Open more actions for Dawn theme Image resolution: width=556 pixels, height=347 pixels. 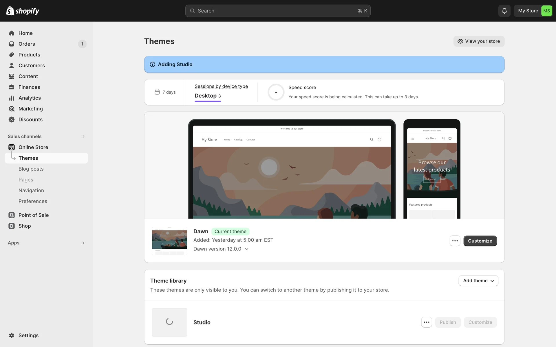(x=455, y=241)
